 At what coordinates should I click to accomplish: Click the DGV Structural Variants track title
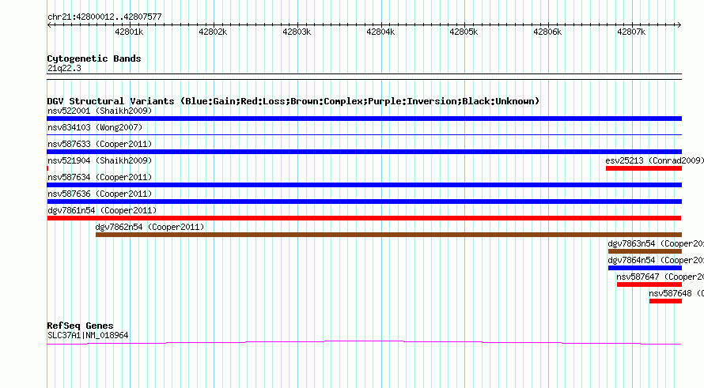point(293,101)
